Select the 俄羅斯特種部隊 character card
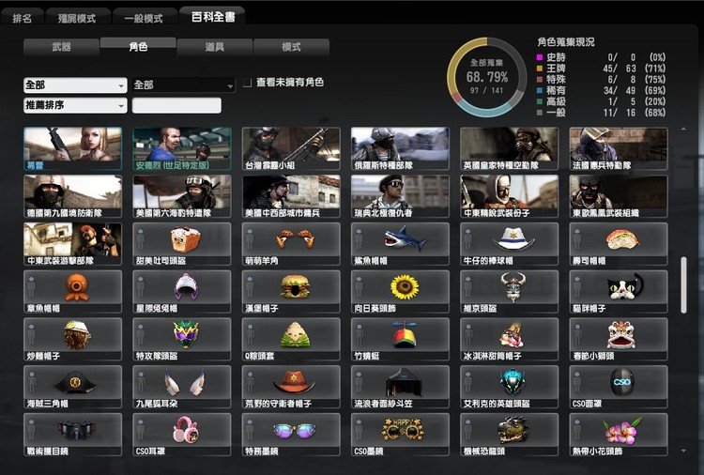 (x=400, y=148)
